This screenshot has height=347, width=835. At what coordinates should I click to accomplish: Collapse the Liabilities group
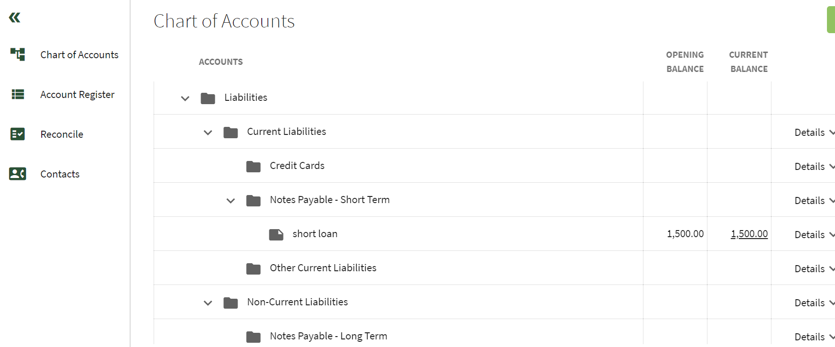click(x=185, y=98)
